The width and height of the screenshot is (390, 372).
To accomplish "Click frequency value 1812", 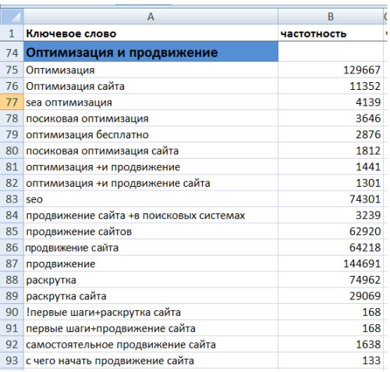I will click(368, 151).
